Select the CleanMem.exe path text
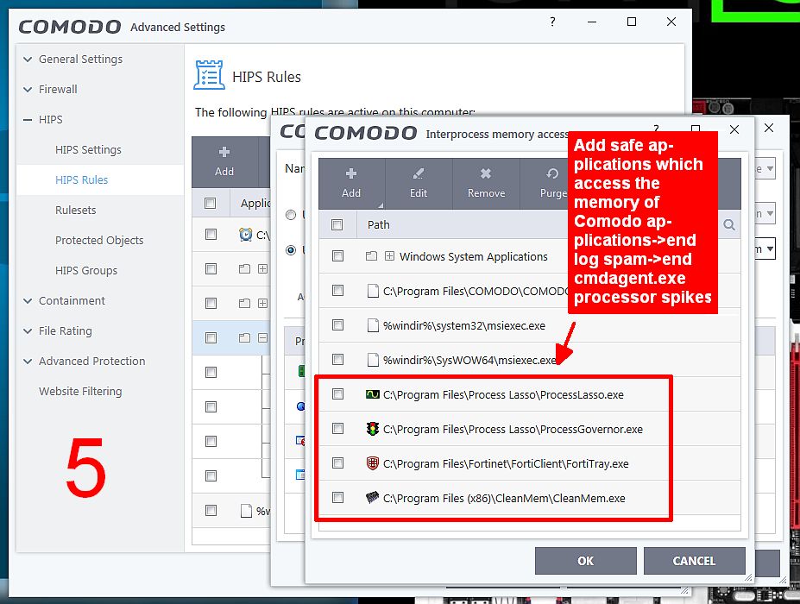 [504, 499]
